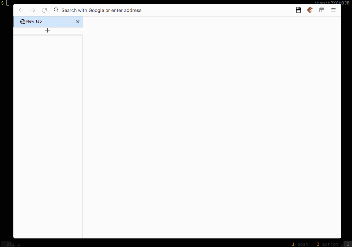Switch to tmux window 1 post
Screen dimensions: 352x247
(300, 244)
